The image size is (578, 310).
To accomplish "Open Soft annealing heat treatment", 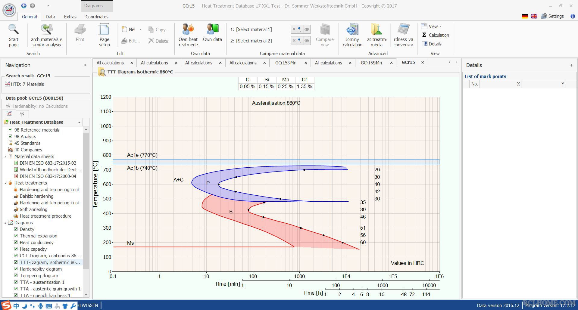I will pyautogui.click(x=33, y=209).
